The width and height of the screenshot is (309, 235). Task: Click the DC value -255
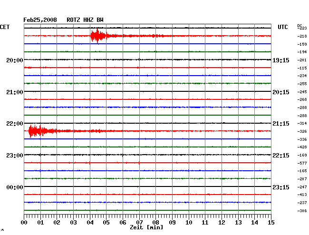coord(302,84)
